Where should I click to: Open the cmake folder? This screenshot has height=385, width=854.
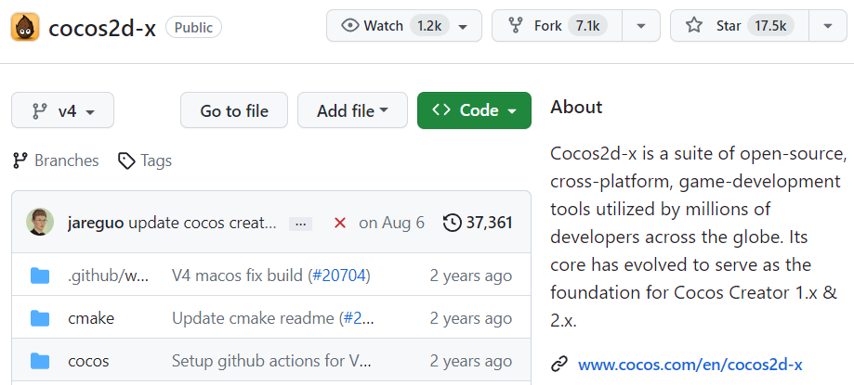click(x=91, y=318)
